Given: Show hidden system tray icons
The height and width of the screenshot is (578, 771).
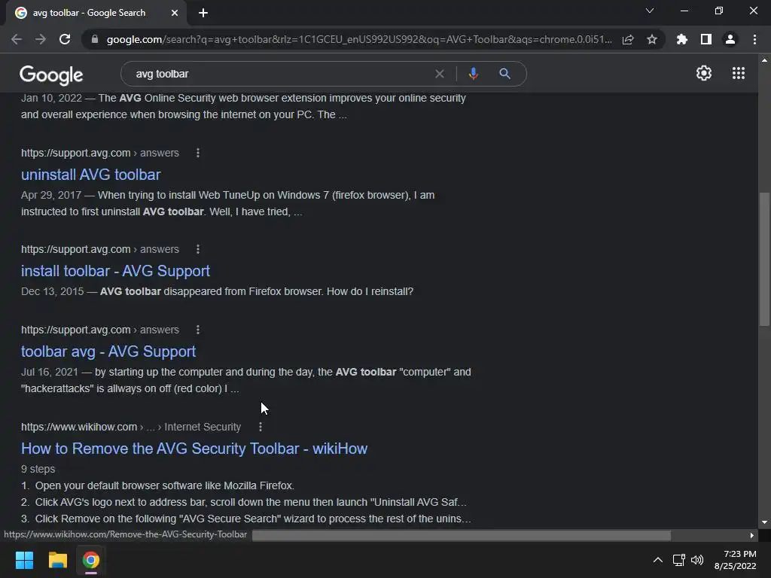Looking at the screenshot, I should coord(657,560).
